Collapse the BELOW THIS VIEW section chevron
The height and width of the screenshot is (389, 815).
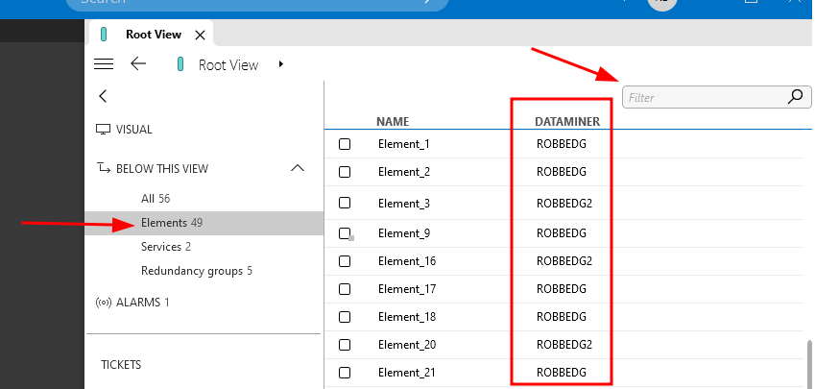tap(298, 168)
